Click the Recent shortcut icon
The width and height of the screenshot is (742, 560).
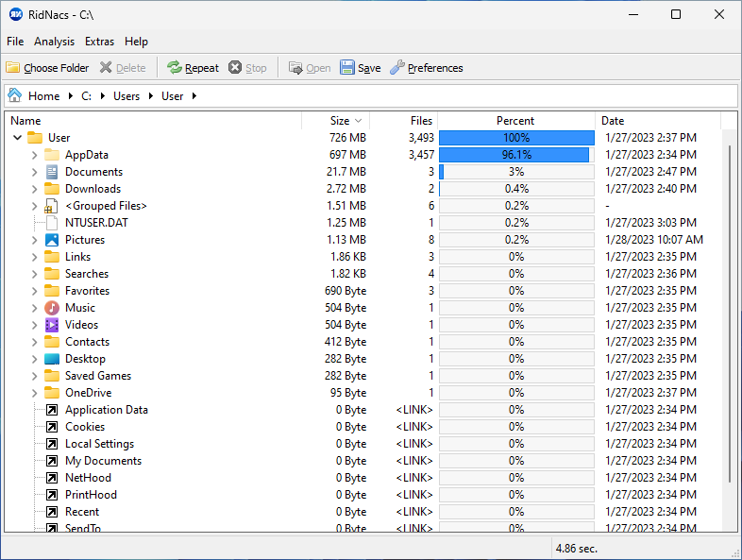[x=52, y=512]
